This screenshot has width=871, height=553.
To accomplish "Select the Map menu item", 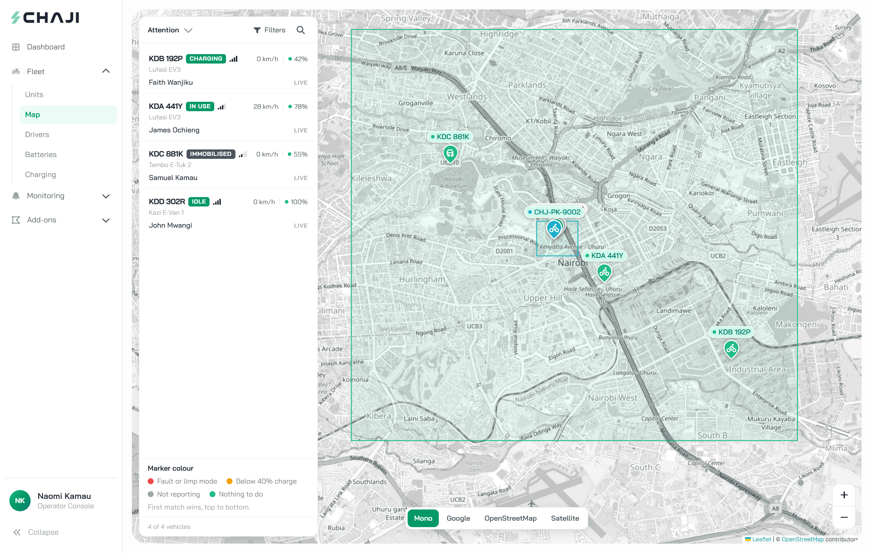I will point(68,115).
